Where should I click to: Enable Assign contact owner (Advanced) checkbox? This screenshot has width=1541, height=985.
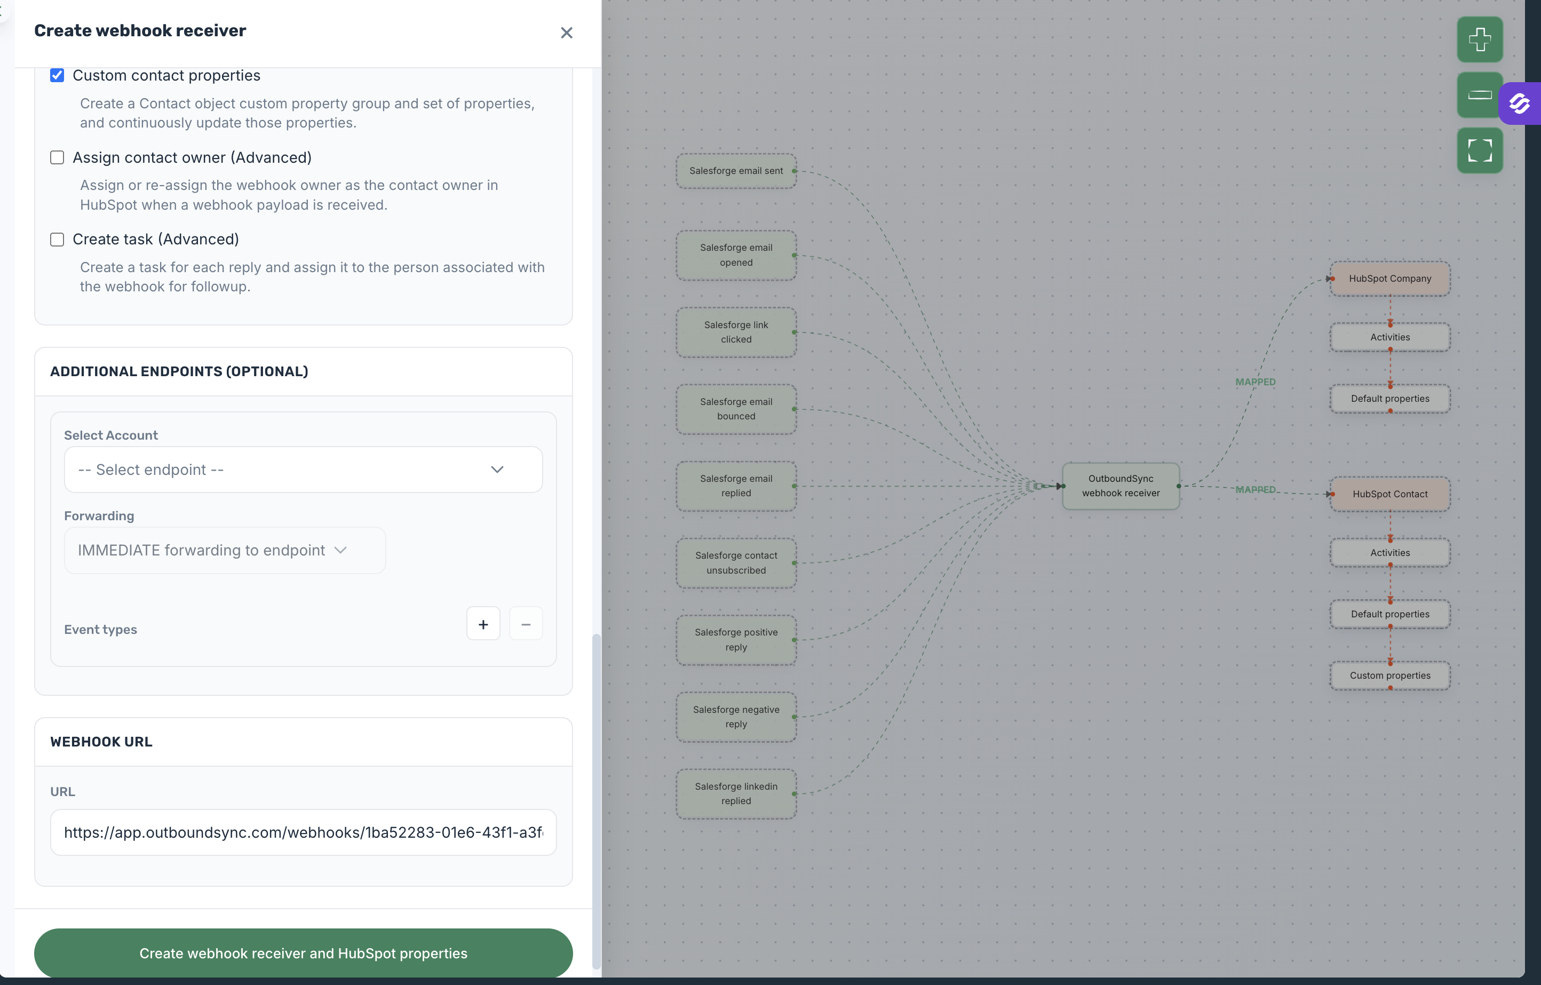pos(57,157)
